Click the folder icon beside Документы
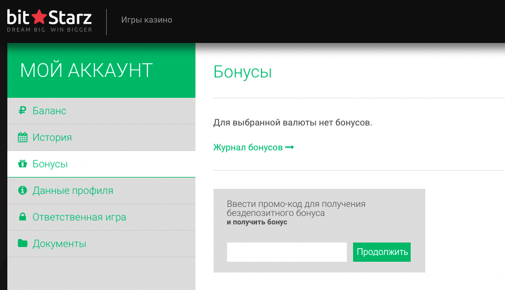 [23, 244]
